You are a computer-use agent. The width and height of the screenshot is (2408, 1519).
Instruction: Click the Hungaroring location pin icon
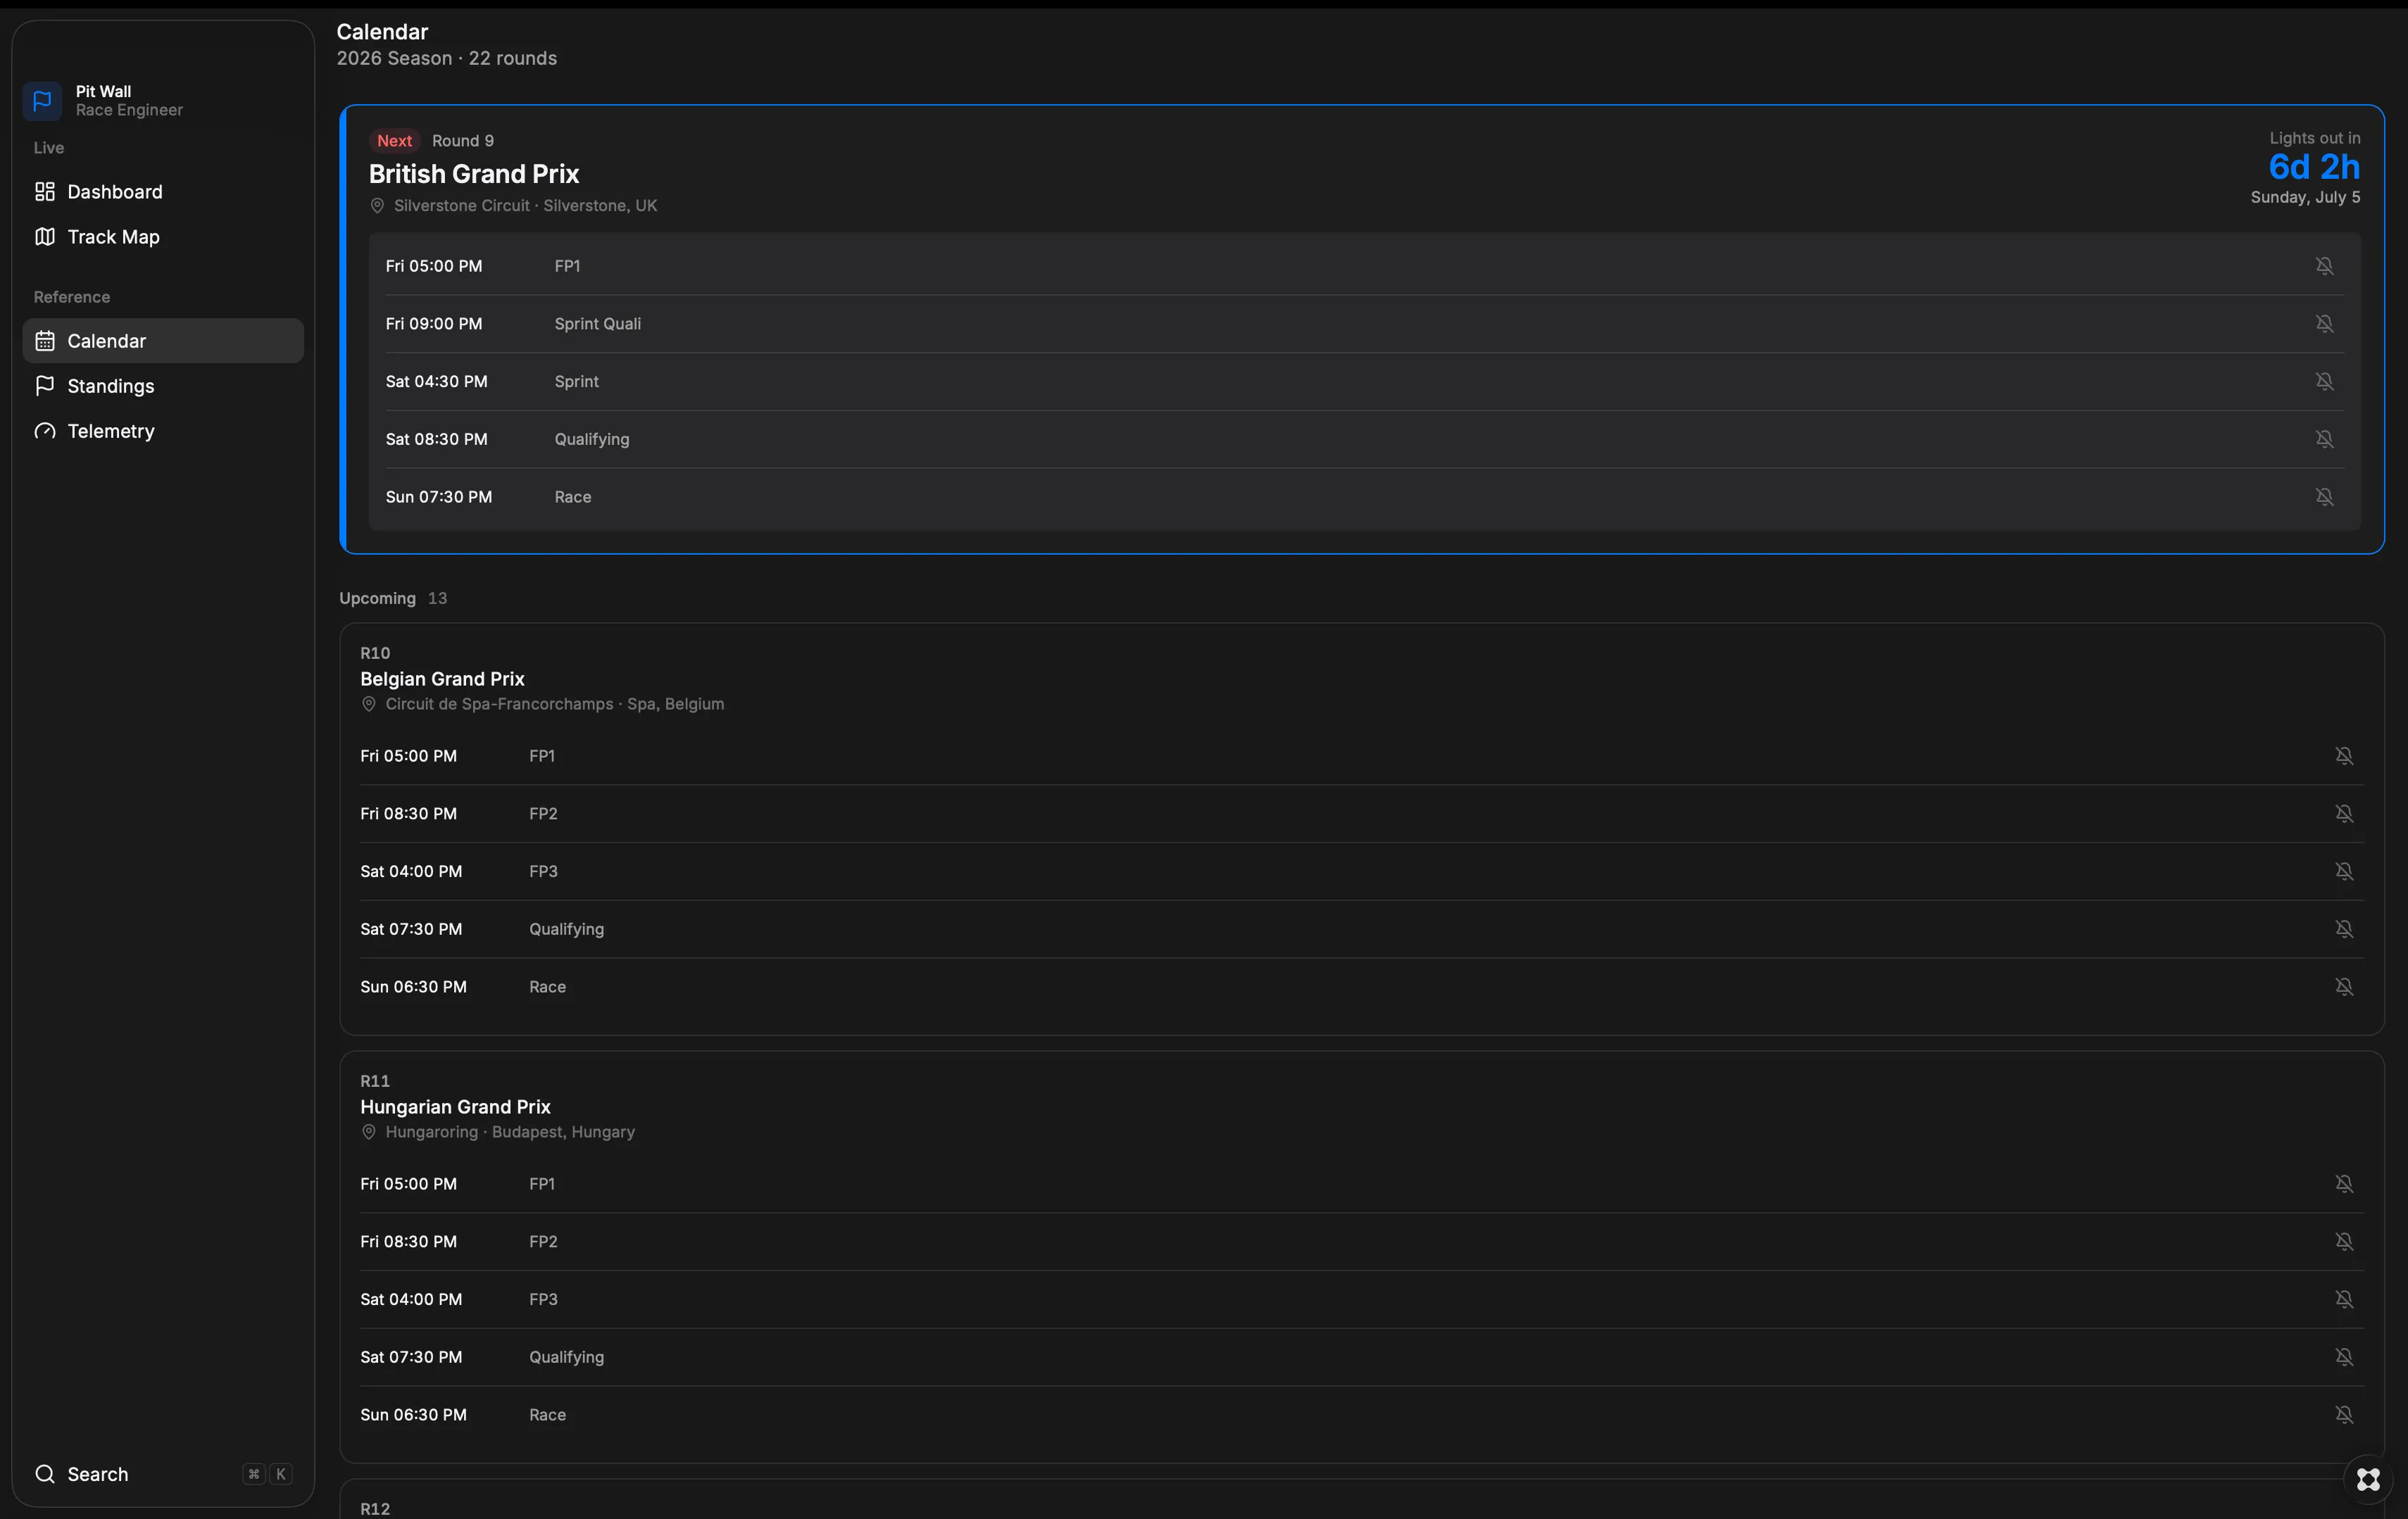368,1132
